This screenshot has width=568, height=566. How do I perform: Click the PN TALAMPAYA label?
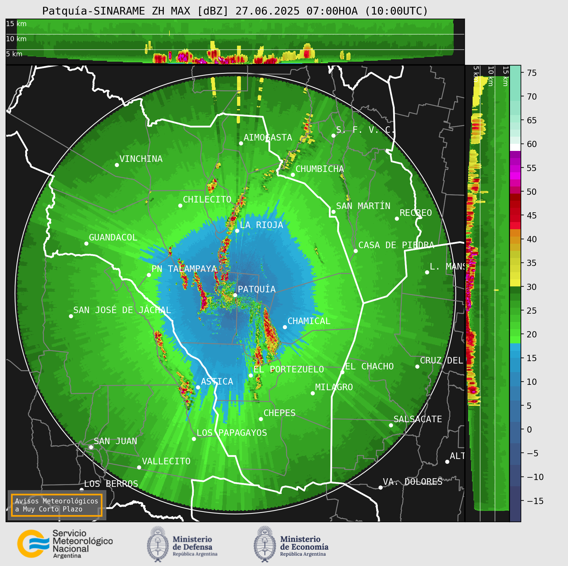point(184,269)
